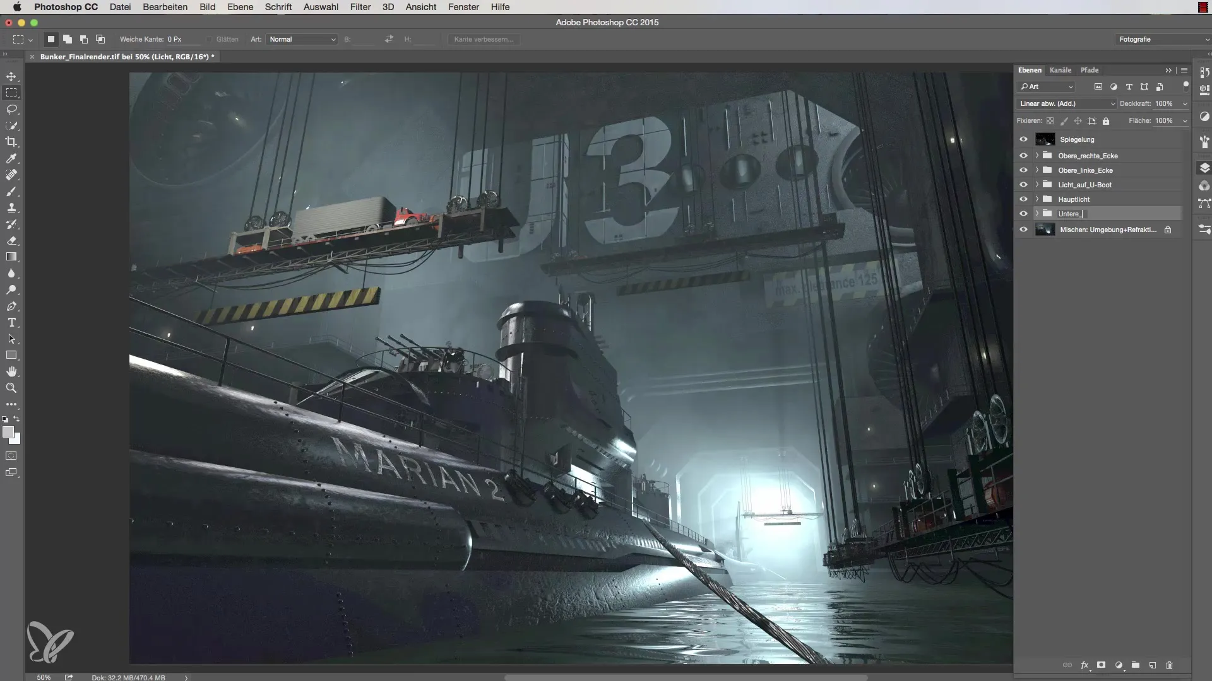
Task: Select the History Brush tool
Action: pyautogui.click(x=11, y=224)
